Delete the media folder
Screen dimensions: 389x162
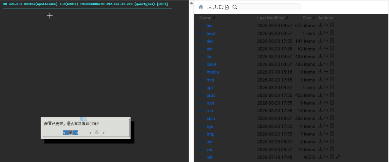point(332,72)
